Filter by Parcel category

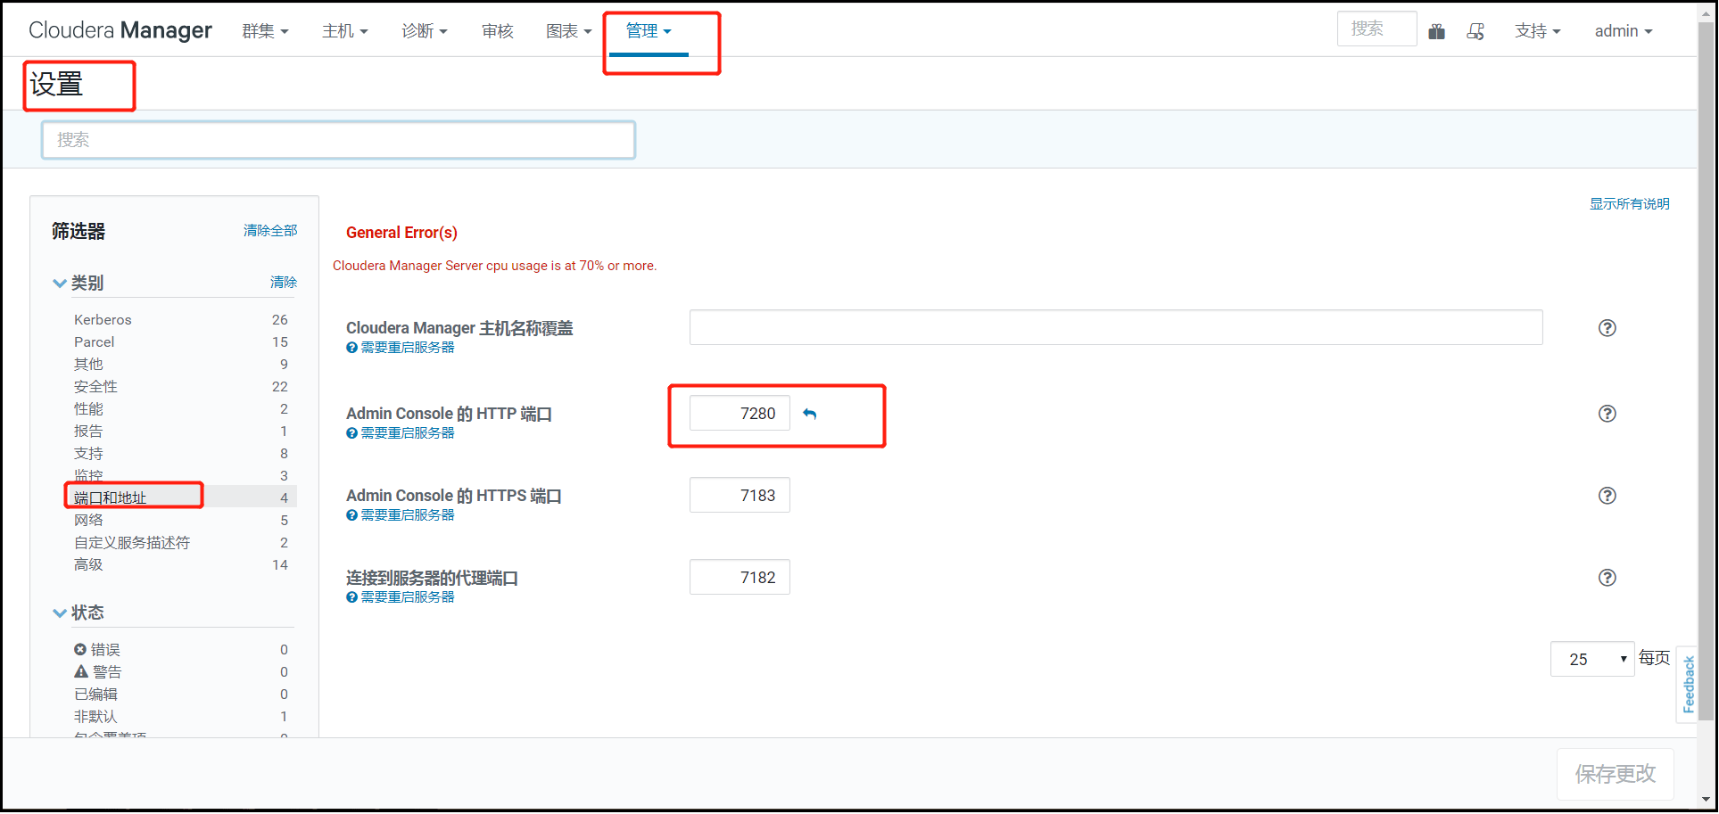(x=181, y=342)
